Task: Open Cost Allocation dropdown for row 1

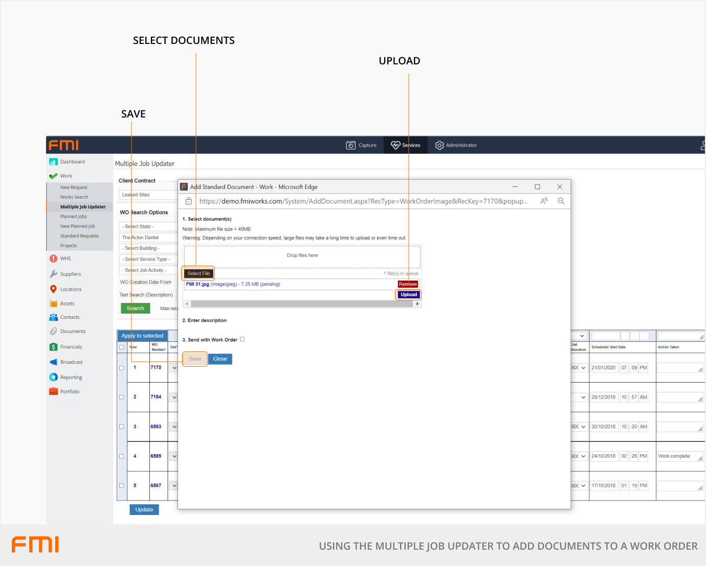Action: (x=579, y=368)
